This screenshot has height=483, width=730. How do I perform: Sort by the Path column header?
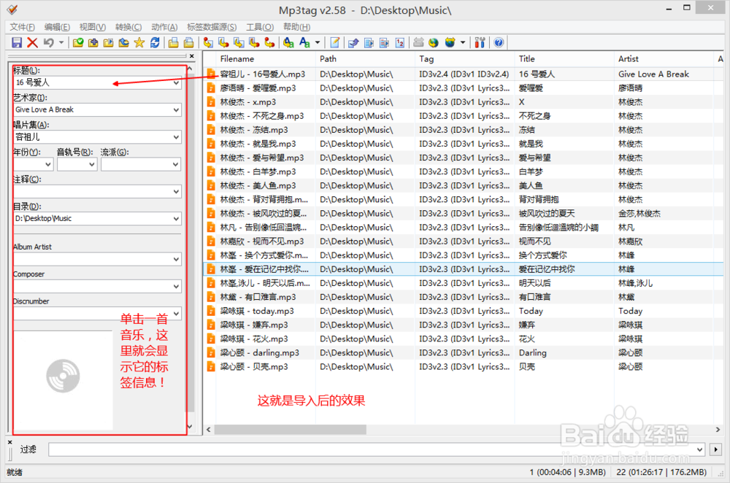[x=366, y=59]
